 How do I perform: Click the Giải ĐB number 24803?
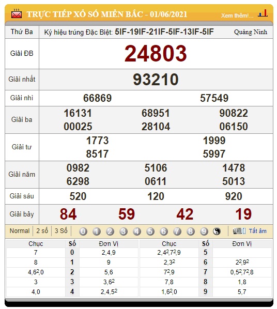point(156,53)
